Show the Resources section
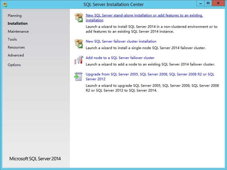The image size is (227, 170). [x=16, y=47]
